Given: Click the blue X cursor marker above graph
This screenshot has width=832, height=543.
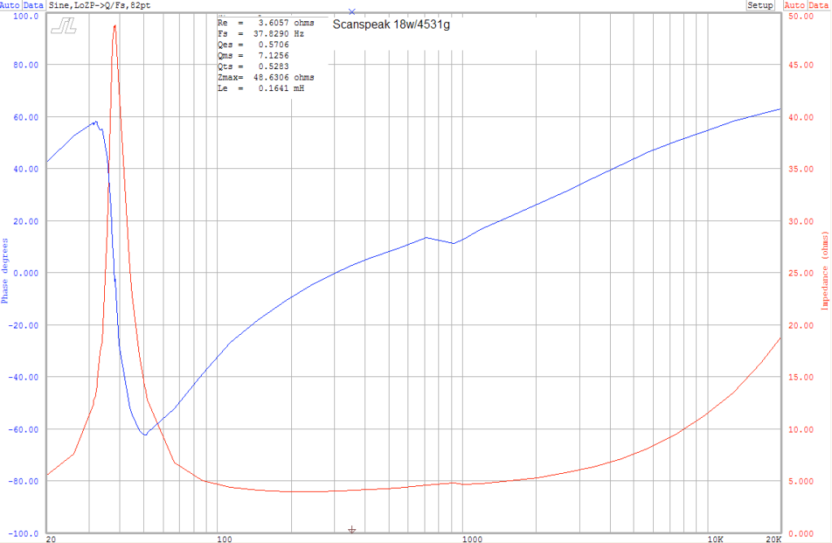Looking at the screenshot, I should pyautogui.click(x=352, y=11).
